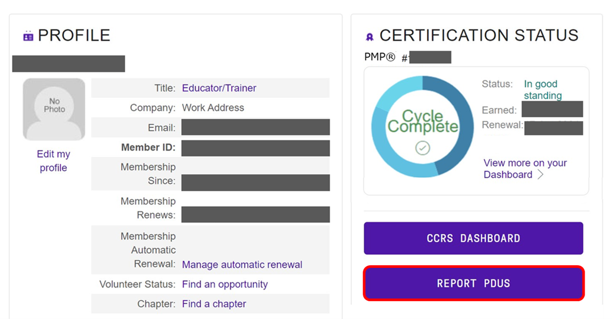
Task: Click the Profile ID badge icon
Action: [x=28, y=36]
